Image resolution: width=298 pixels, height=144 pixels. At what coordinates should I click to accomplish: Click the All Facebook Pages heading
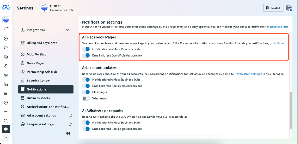tap(99, 37)
